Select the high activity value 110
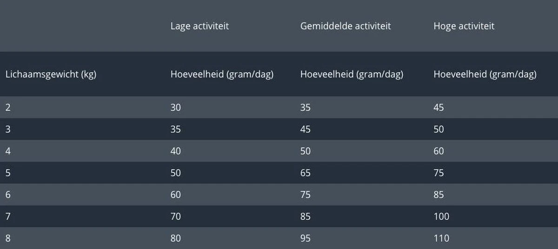The height and width of the screenshot is (249, 558). coord(441,238)
